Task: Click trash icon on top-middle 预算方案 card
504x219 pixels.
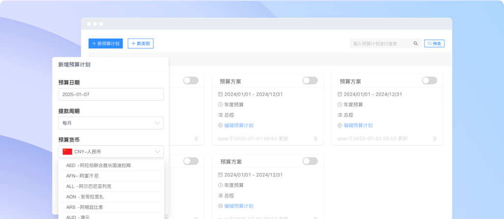Action: tap(315, 139)
